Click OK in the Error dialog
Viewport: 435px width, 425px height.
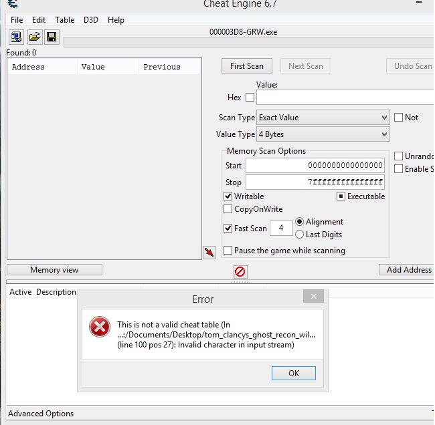click(x=294, y=373)
